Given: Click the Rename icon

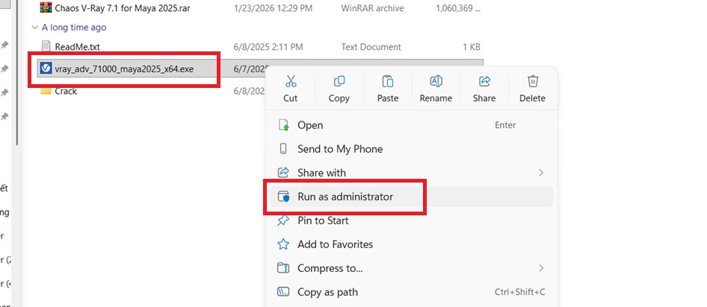Looking at the screenshot, I should click(x=436, y=81).
